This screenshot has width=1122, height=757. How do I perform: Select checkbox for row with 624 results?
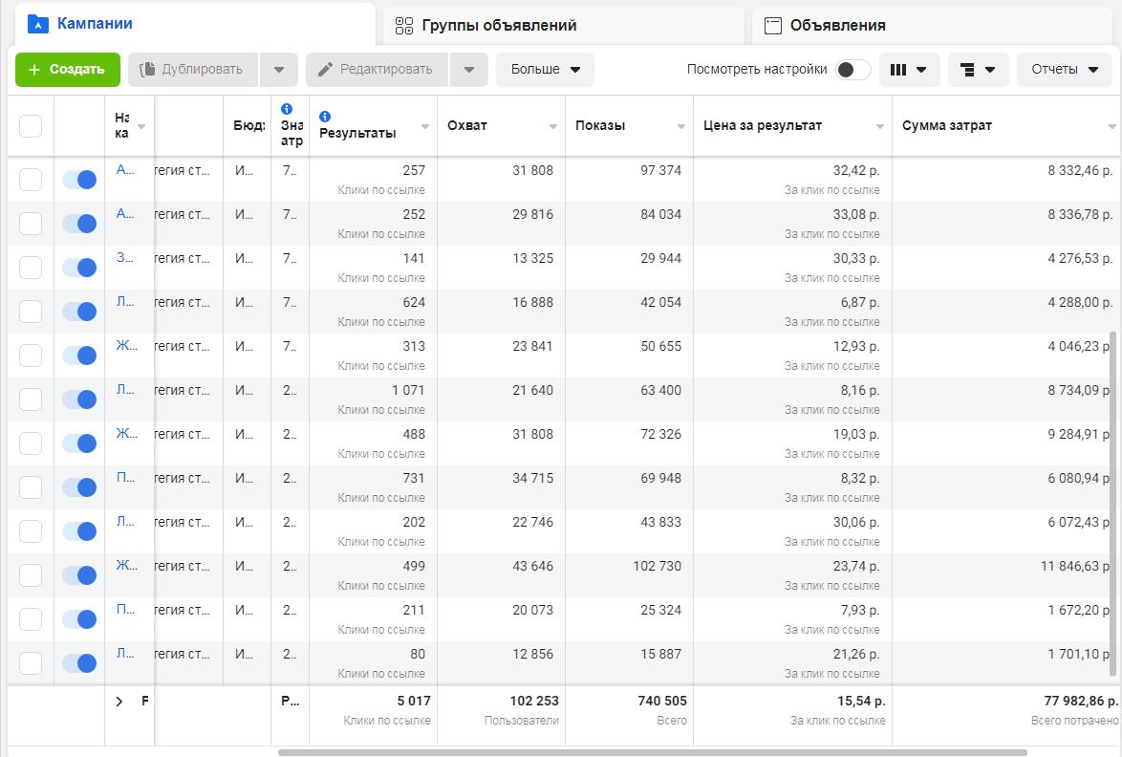click(x=31, y=312)
